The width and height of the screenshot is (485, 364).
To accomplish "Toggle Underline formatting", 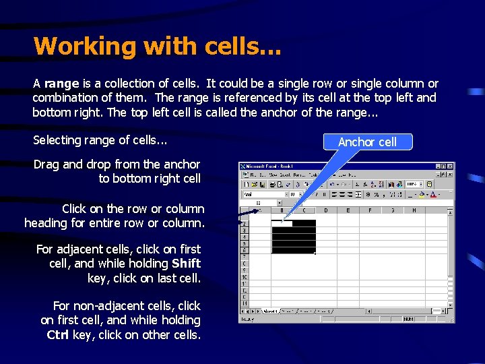I will click(324, 194).
